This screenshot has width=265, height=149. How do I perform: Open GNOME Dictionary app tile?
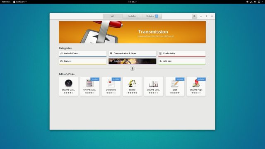(154, 87)
